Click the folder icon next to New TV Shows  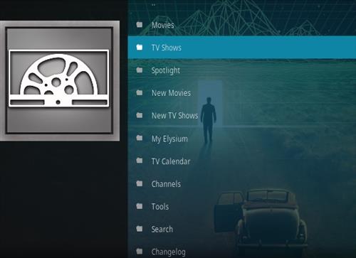[x=140, y=115]
